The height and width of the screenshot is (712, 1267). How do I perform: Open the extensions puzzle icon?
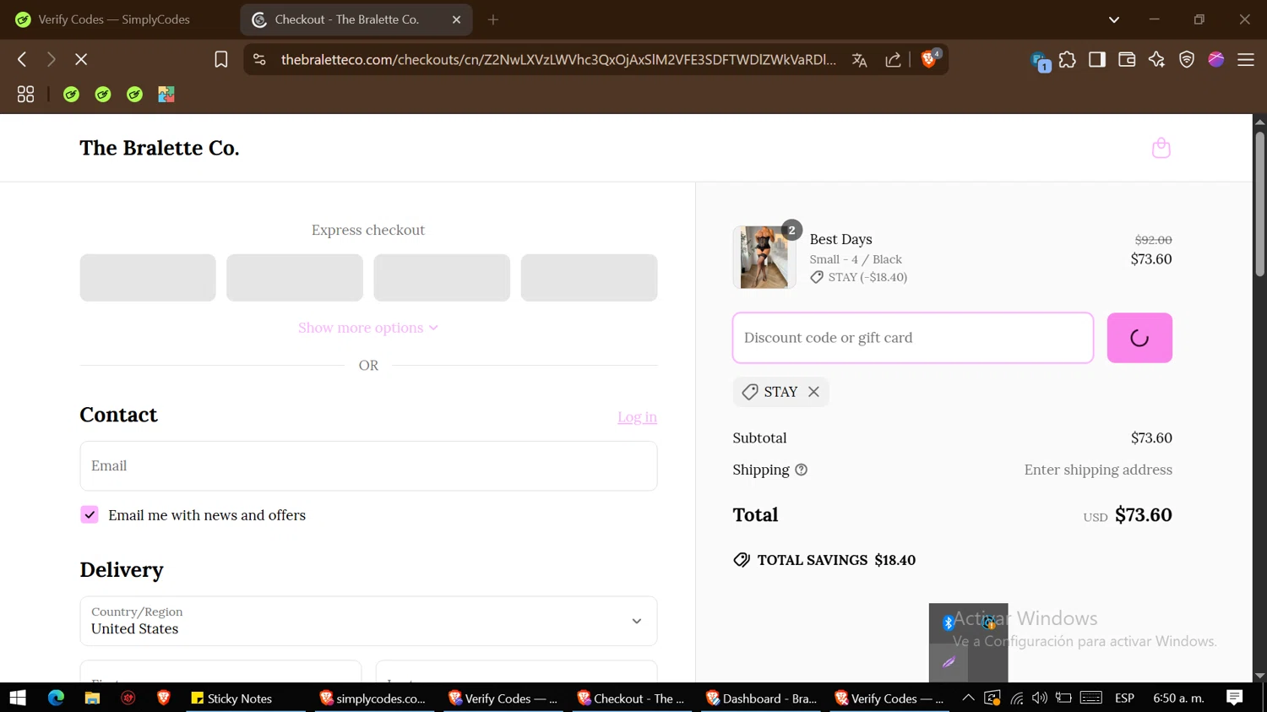[1068, 59]
